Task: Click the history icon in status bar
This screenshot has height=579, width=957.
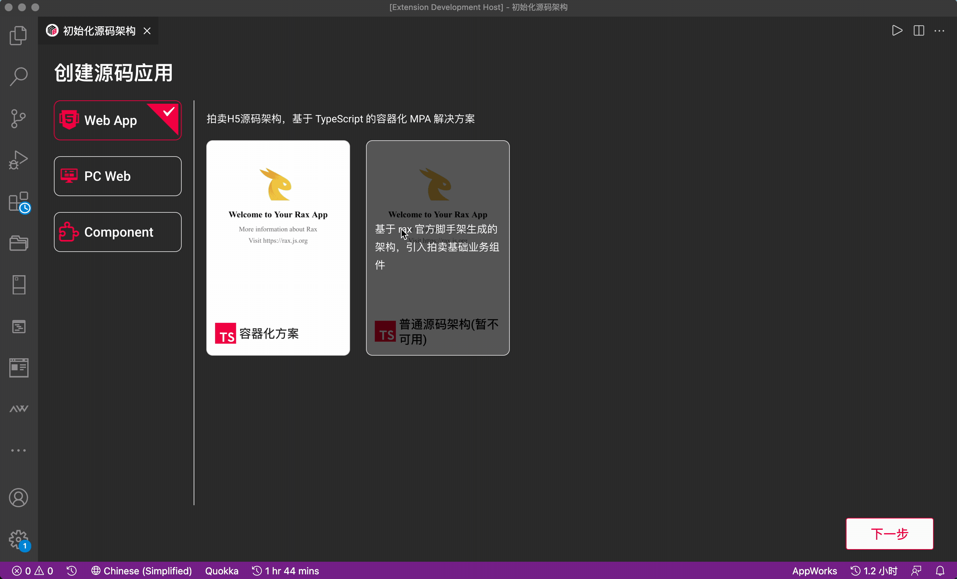Action: point(72,571)
